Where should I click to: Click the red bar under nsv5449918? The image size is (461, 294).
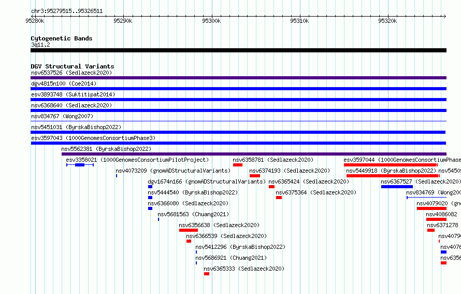(x=393, y=176)
